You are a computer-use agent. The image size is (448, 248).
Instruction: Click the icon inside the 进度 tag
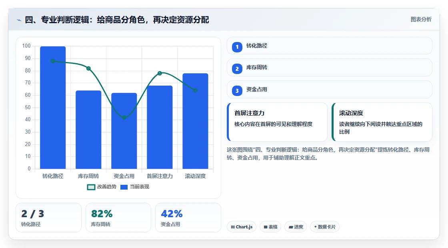tap(290, 227)
